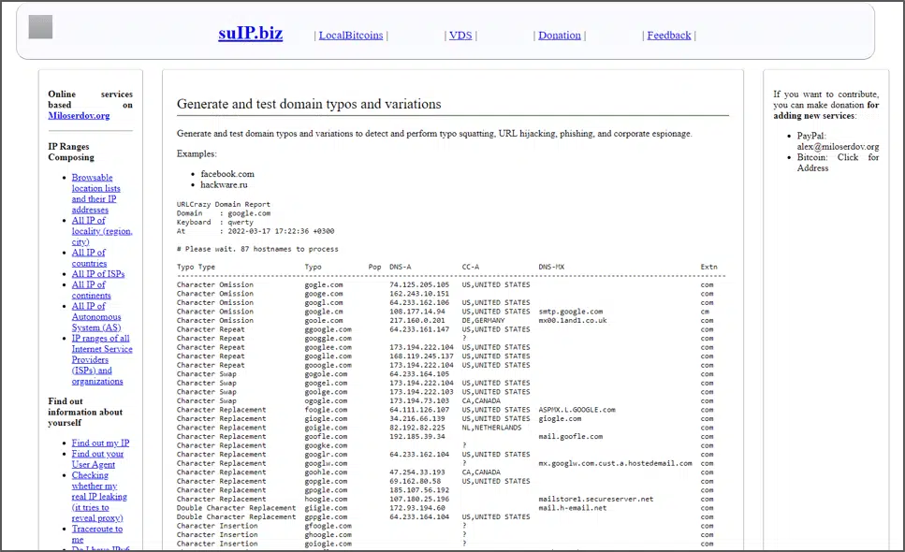Visit the Miloserdov.org link in sidebar
The height and width of the screenshot is (552, 905).
point(79,115)
